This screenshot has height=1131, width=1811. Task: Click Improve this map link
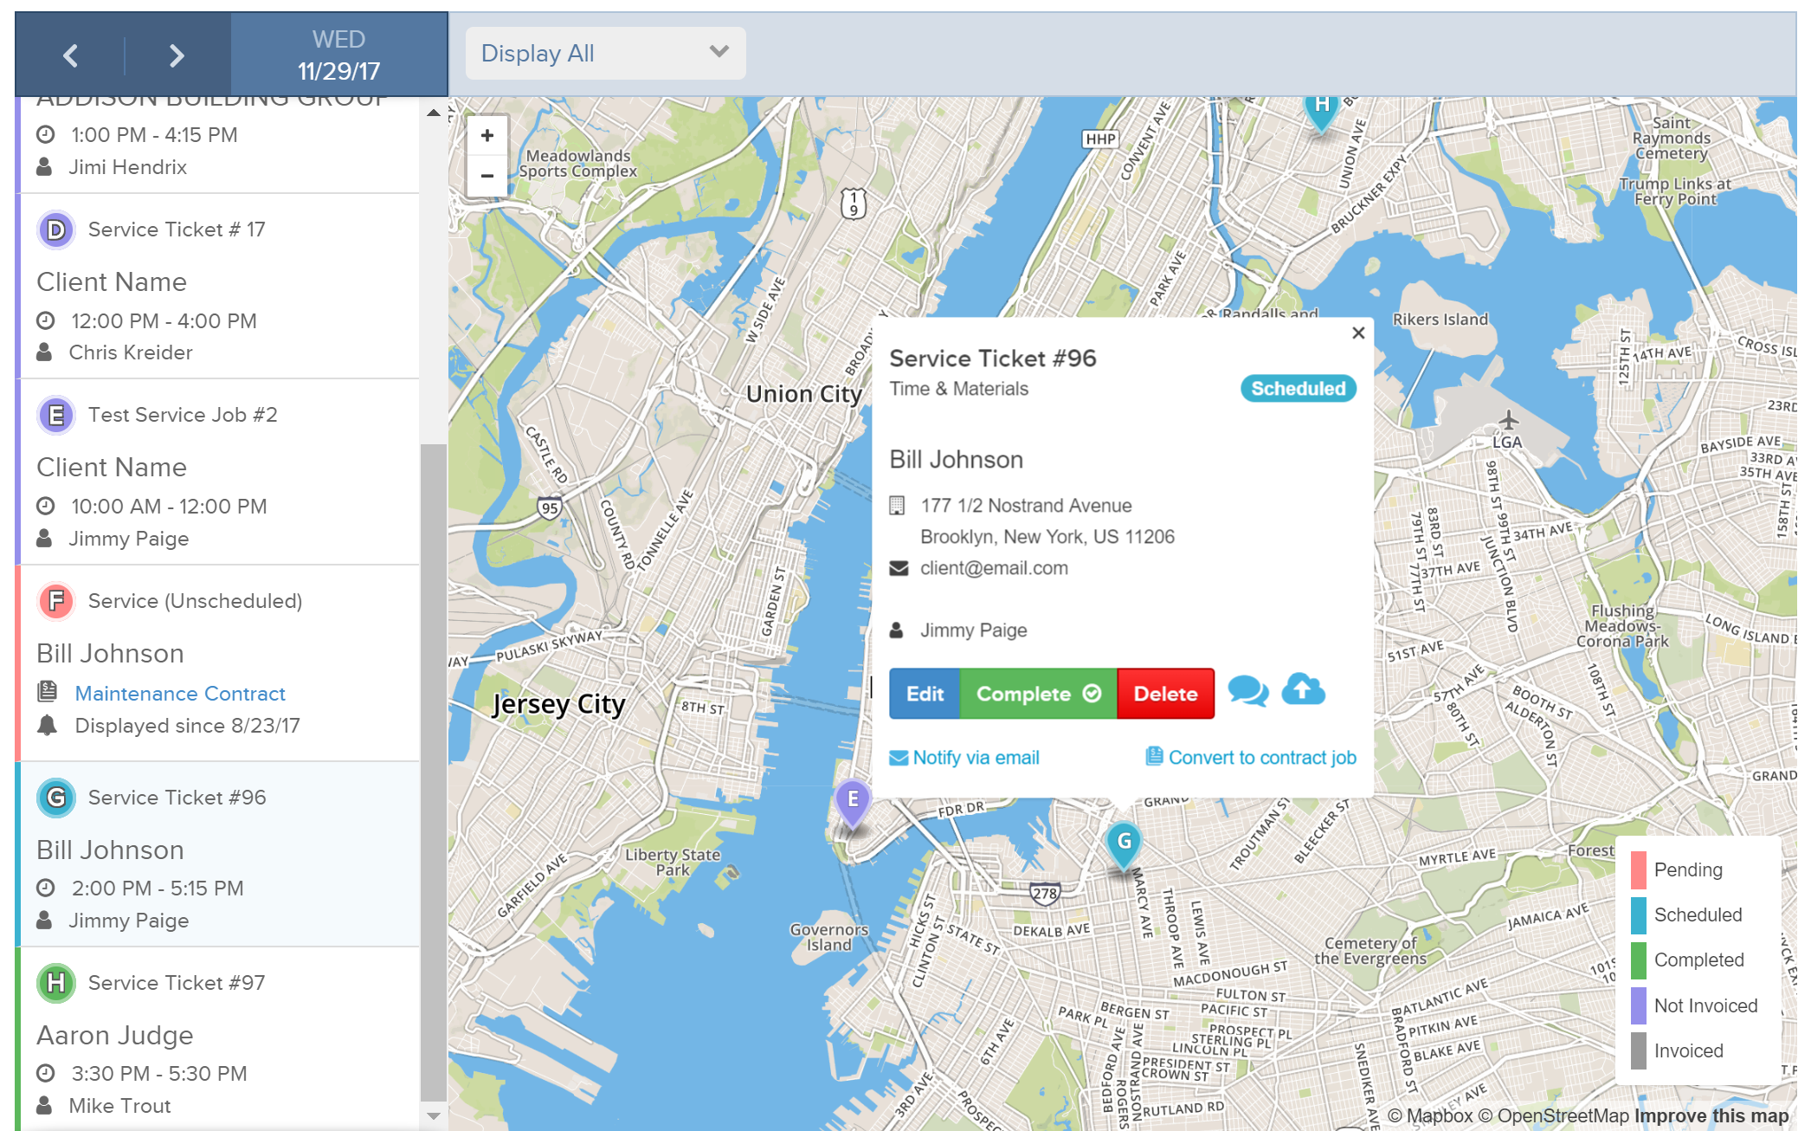coord(1711,1116)
